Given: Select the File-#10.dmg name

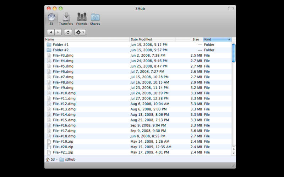Looking at the screenshot, I should pyautogui.click(x=64, y=93).
